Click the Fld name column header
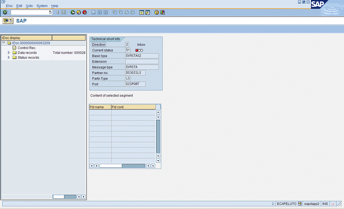The image size is (344, 209). coord(100,107)
